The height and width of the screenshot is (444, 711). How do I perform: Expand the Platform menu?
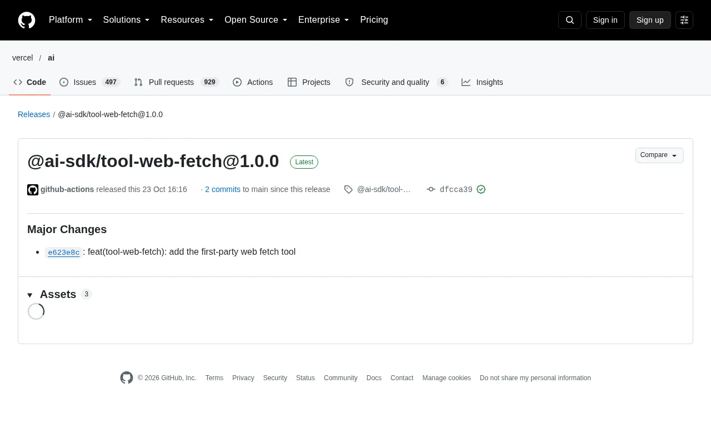(x=71, y=20)
